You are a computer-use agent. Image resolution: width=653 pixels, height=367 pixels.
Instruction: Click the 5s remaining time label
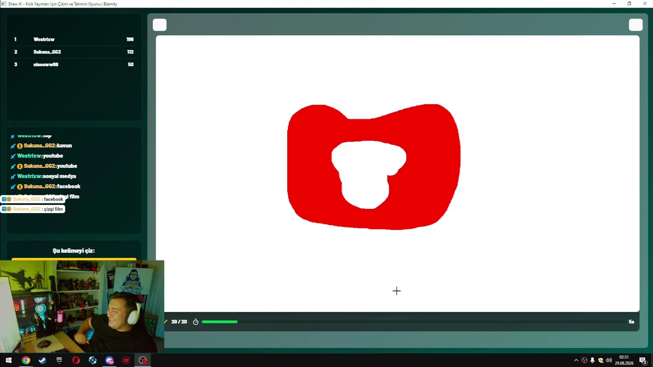[x=632, y=322]
